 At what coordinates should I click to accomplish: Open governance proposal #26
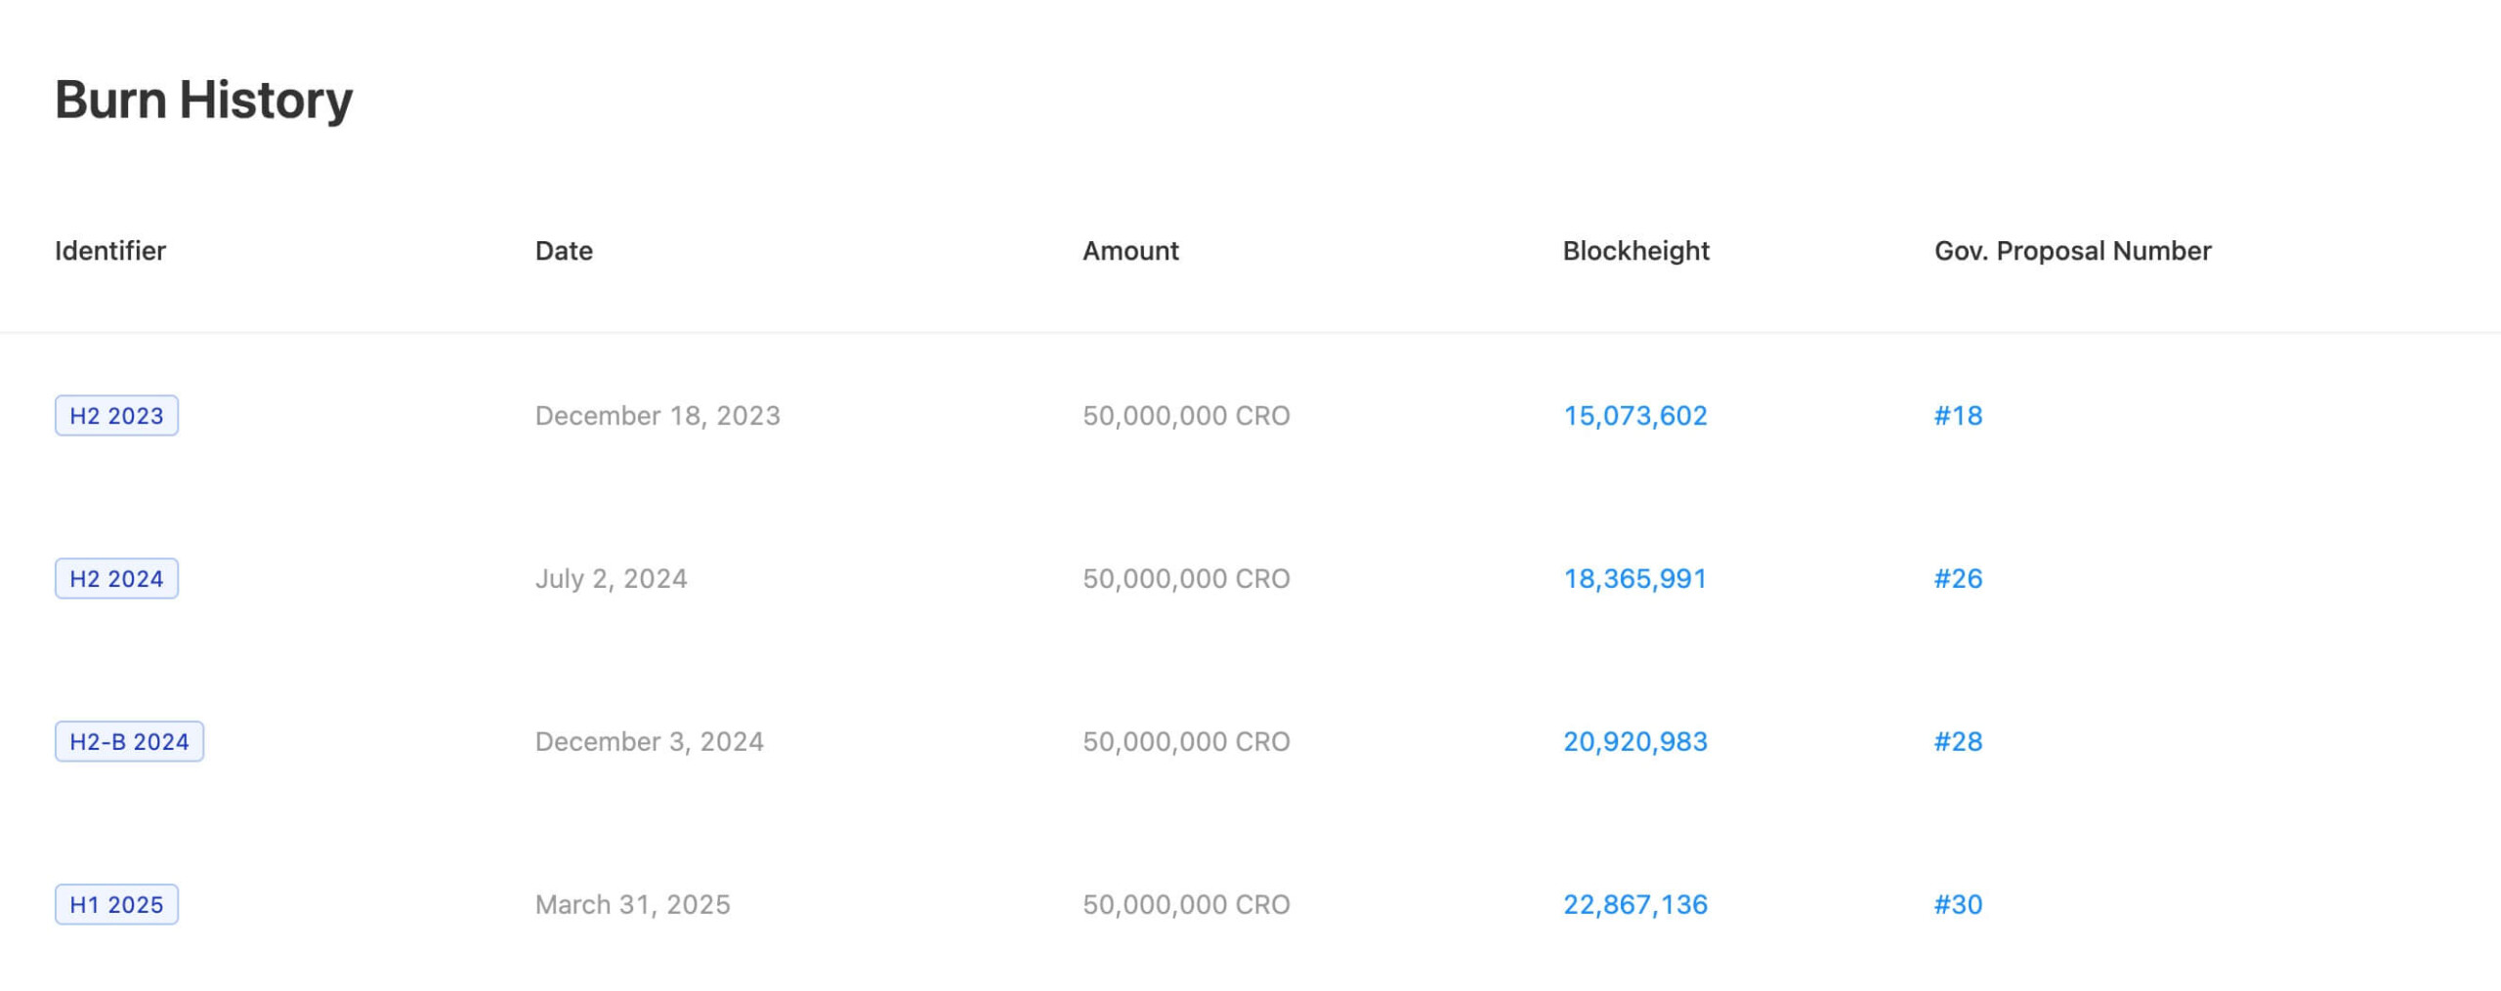[x=1958, y=579]
